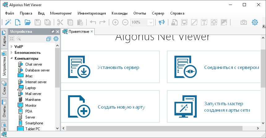Pin the Устройства panel

pyautogui.click(x=53, y=32)
